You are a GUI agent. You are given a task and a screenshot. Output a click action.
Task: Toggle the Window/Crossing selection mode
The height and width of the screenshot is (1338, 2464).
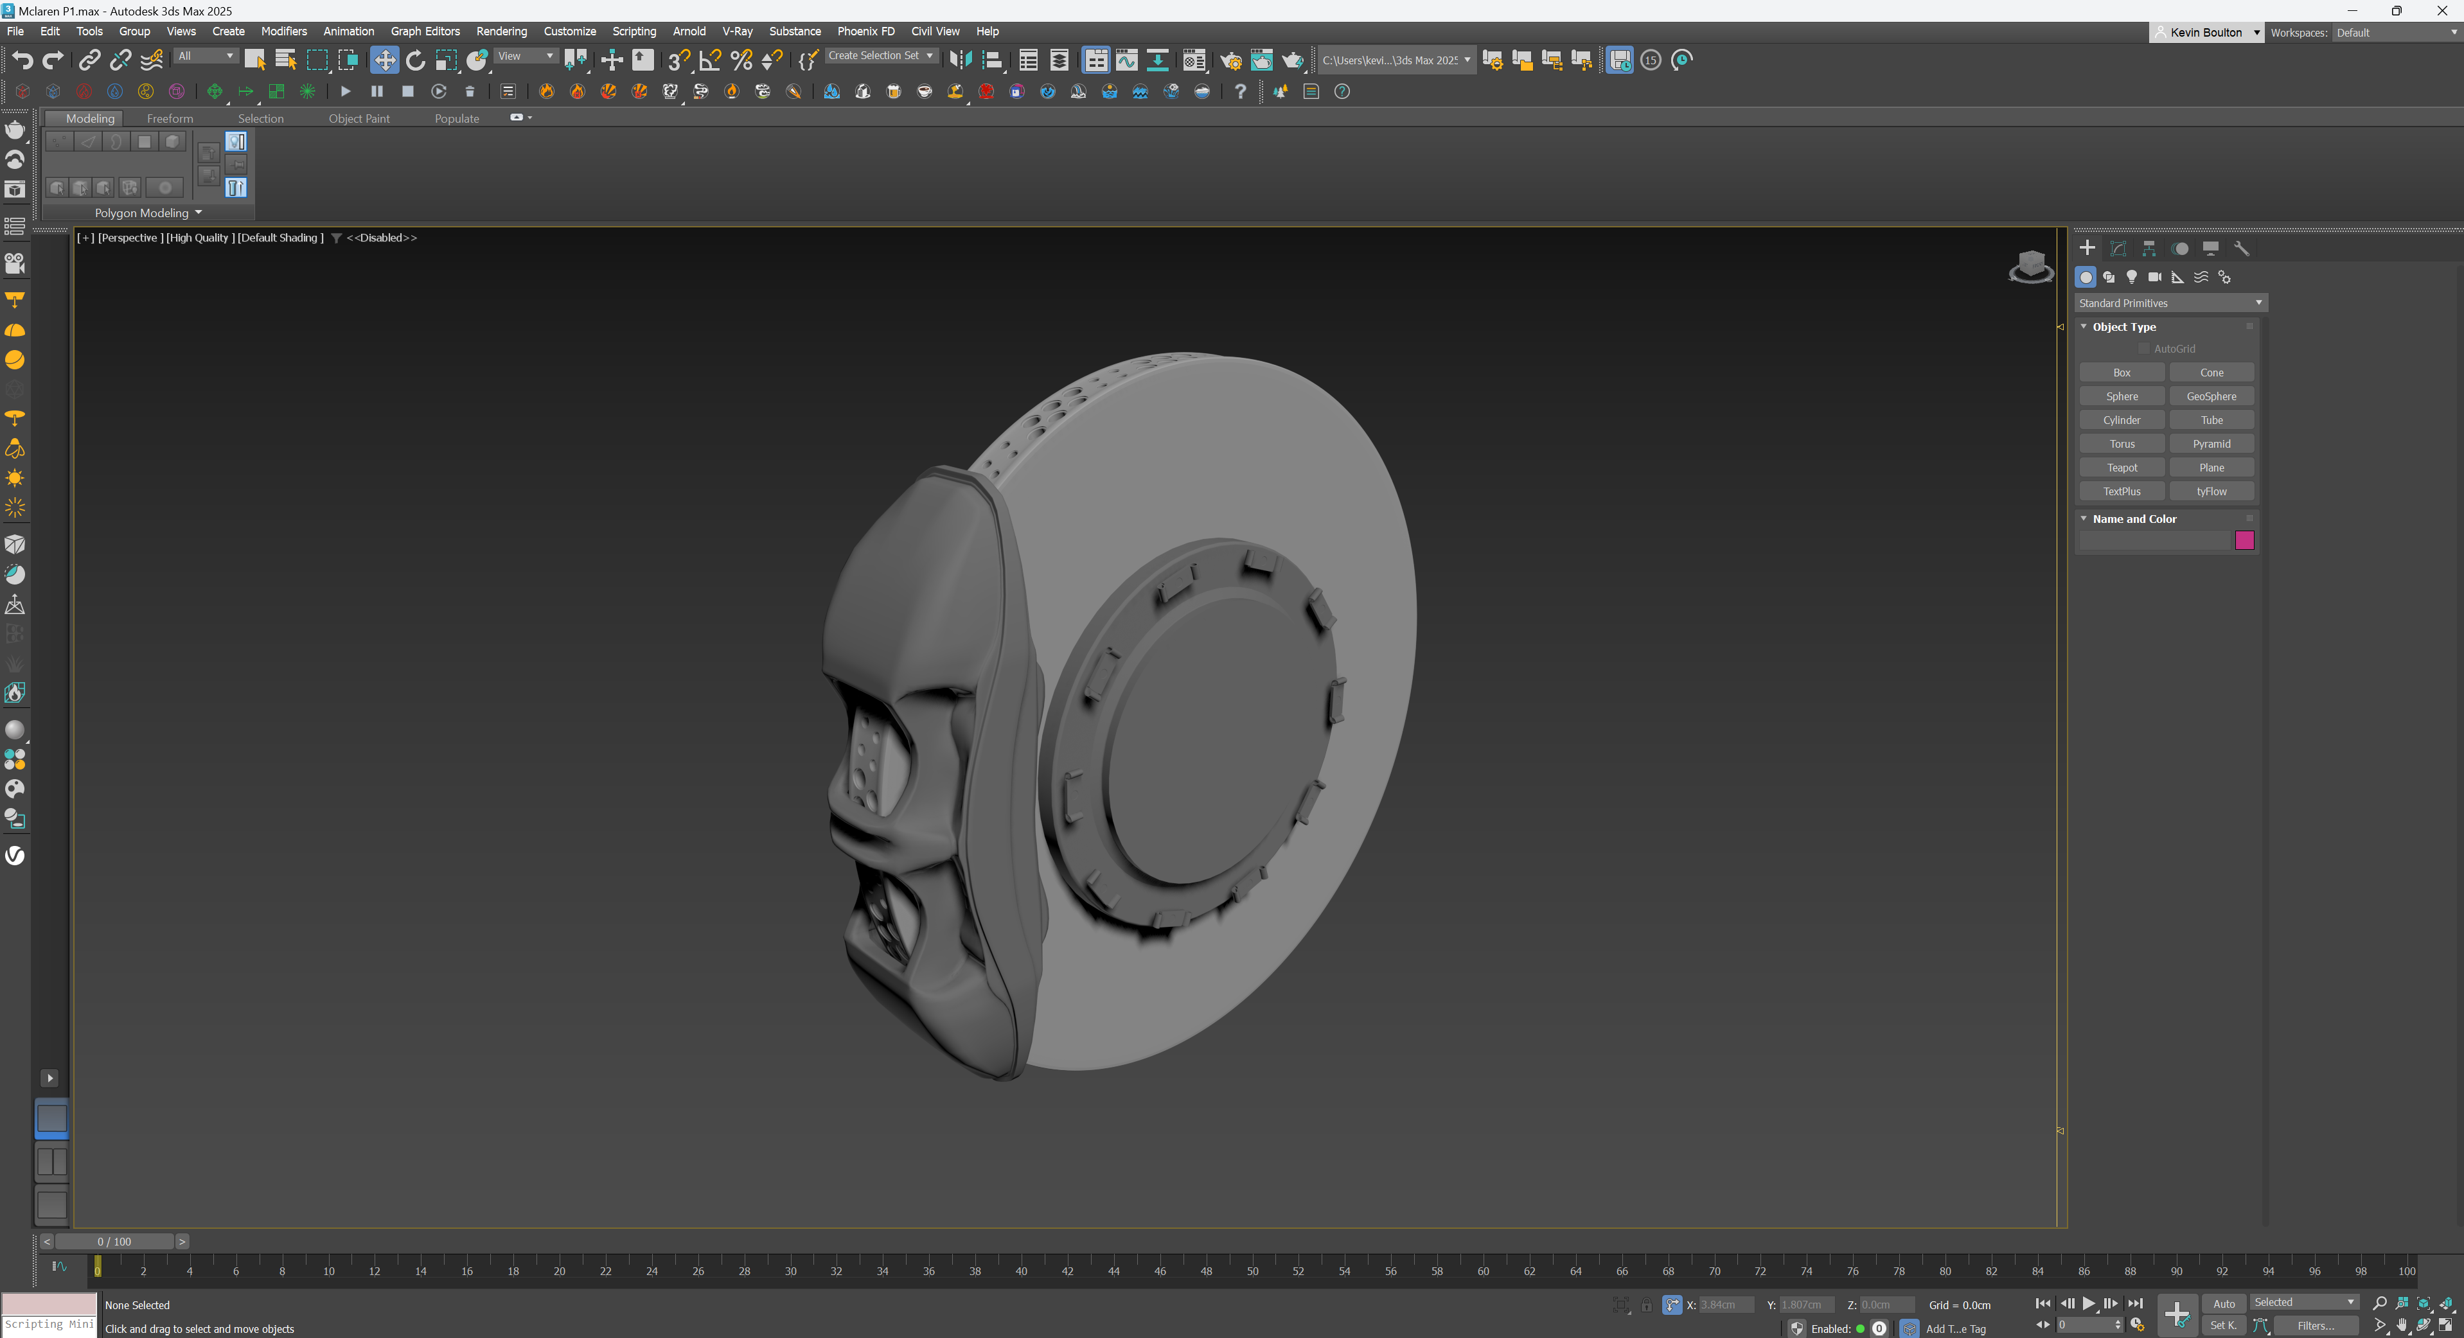348,60
